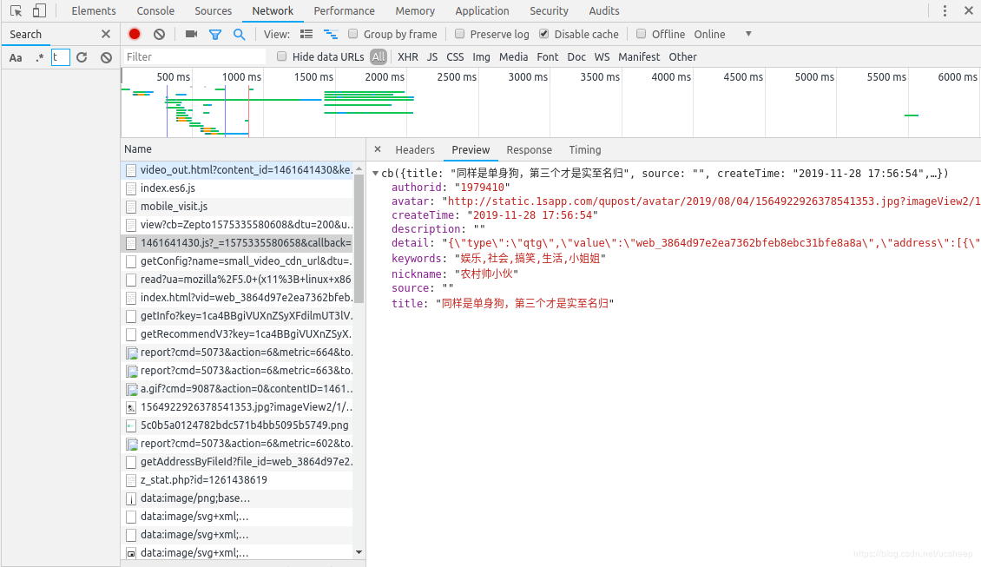This screenshot has width=981, height=567.
Task: Stop recording network log
Action: (x=135, y=35)
